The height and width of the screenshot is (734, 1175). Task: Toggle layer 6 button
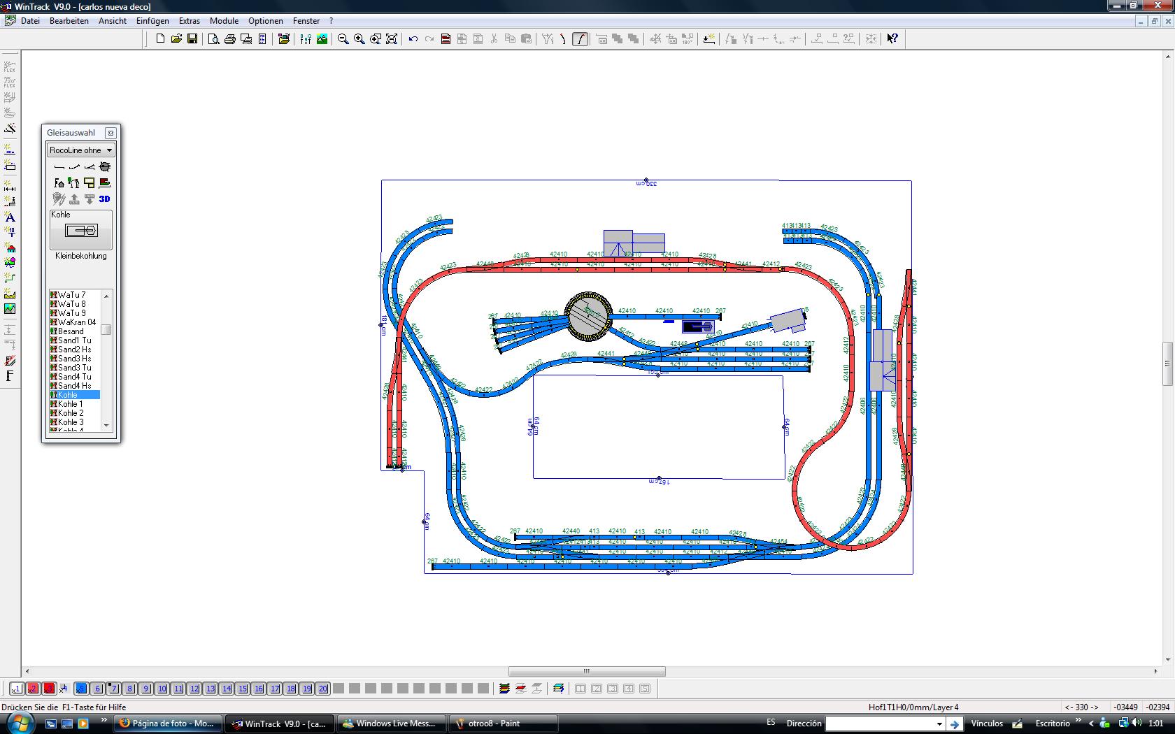(x=98, y=689)
